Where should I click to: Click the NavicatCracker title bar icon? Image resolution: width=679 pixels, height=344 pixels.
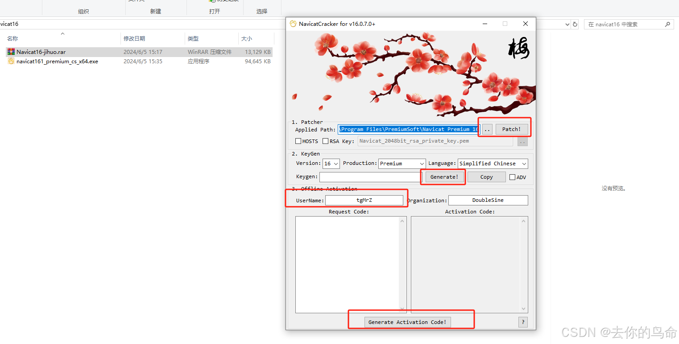click(x=293, y=24)
